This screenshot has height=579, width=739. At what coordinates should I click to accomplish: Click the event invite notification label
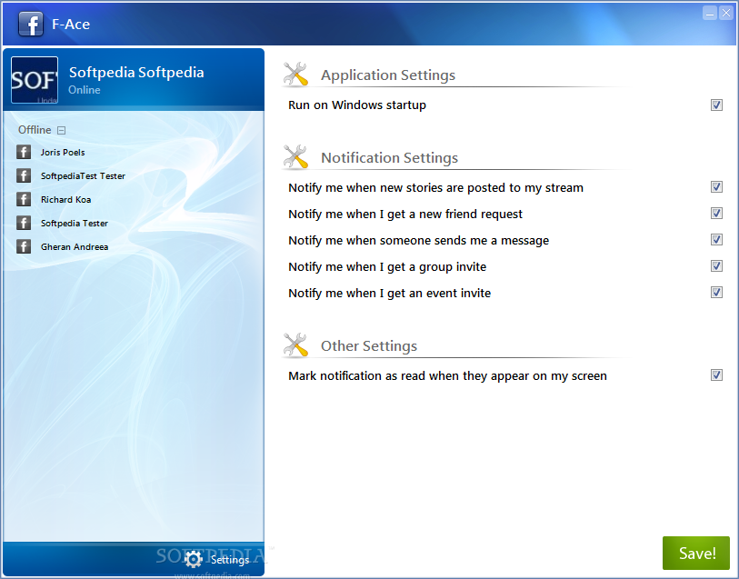tap(390, 294)
